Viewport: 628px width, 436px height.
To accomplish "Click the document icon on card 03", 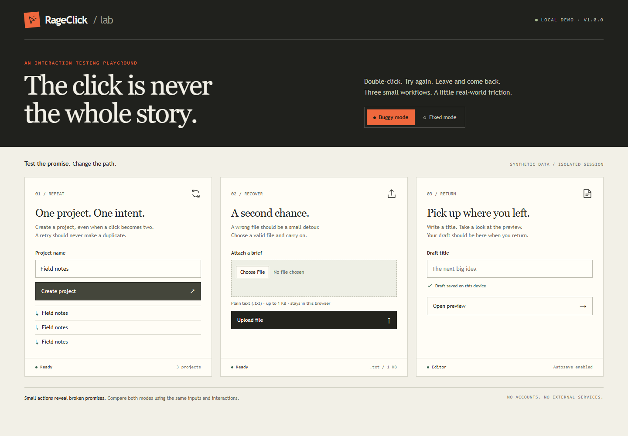I will tap(587, 194).
